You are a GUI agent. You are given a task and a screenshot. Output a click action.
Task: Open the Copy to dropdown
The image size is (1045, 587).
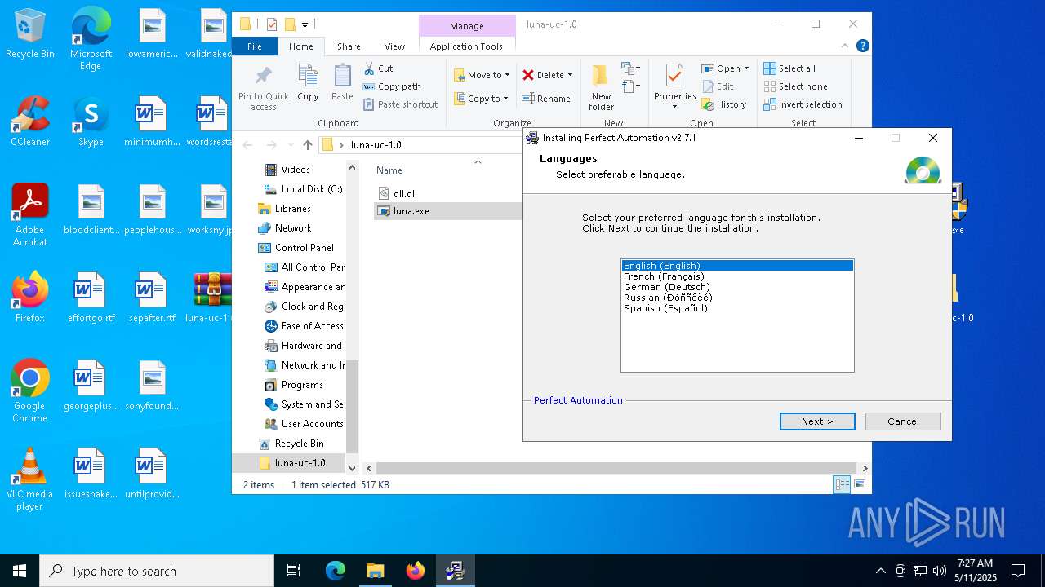tap(482, 99)
